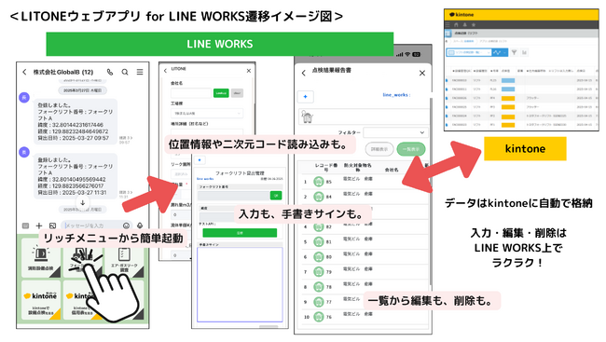Open the kintone view selector dropdown
Viewport: 606px width, 342px height.
(469, 52)
